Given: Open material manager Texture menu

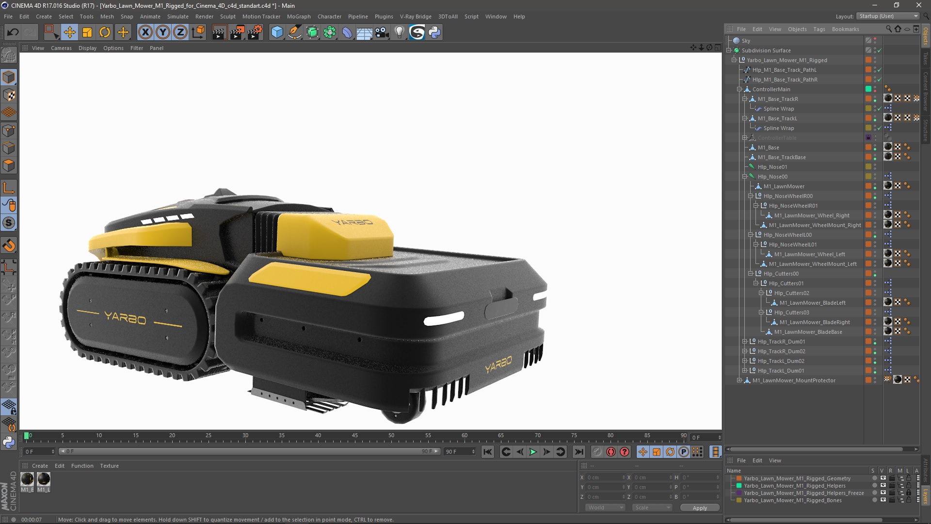Looking at the screenshot, I should (109, 466).
